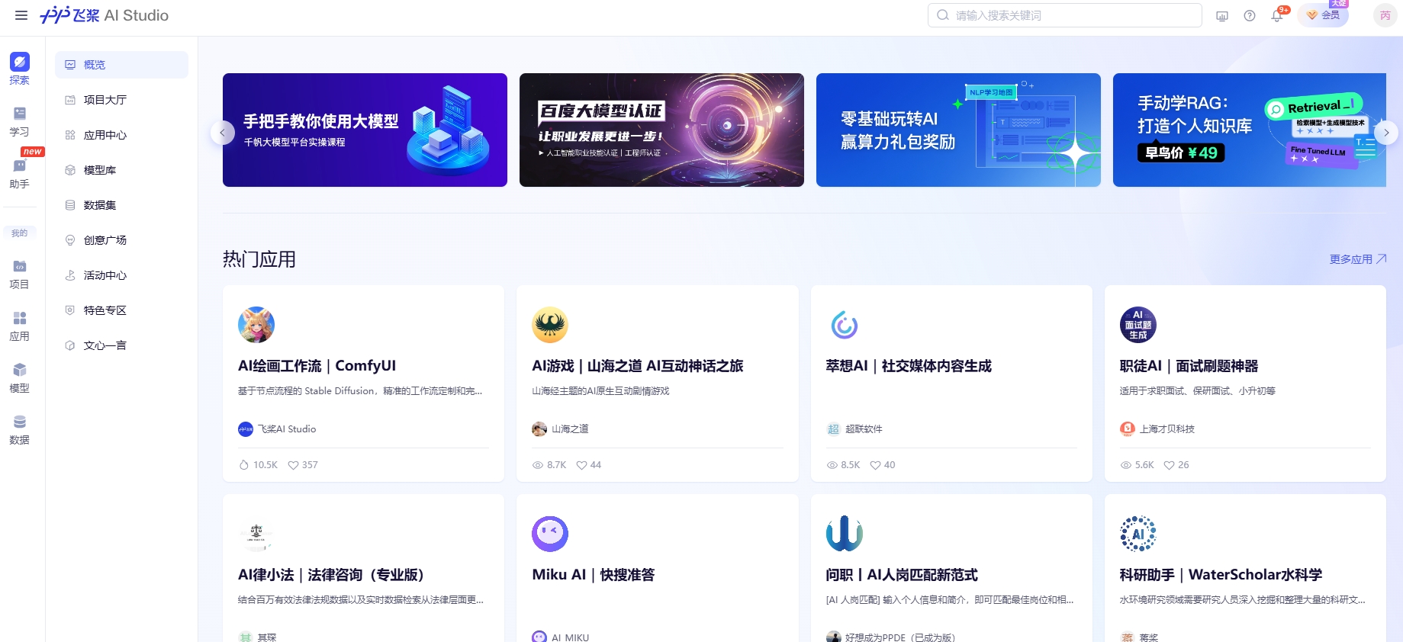Image resolution: width=1403 pixels, height=642 pixels.
Task: Open 数据集 menu item
Action: pyautogui.click(x=121, y=205)
